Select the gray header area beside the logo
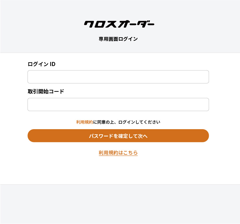Screen dimensions: 240x224 pos(44,26)
